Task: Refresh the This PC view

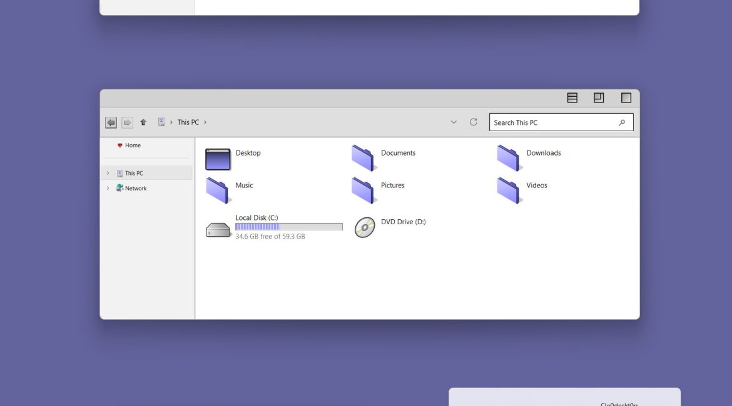Action: click(x=474, y=122)
